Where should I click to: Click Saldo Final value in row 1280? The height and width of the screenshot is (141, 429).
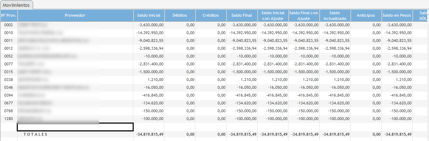242,119
